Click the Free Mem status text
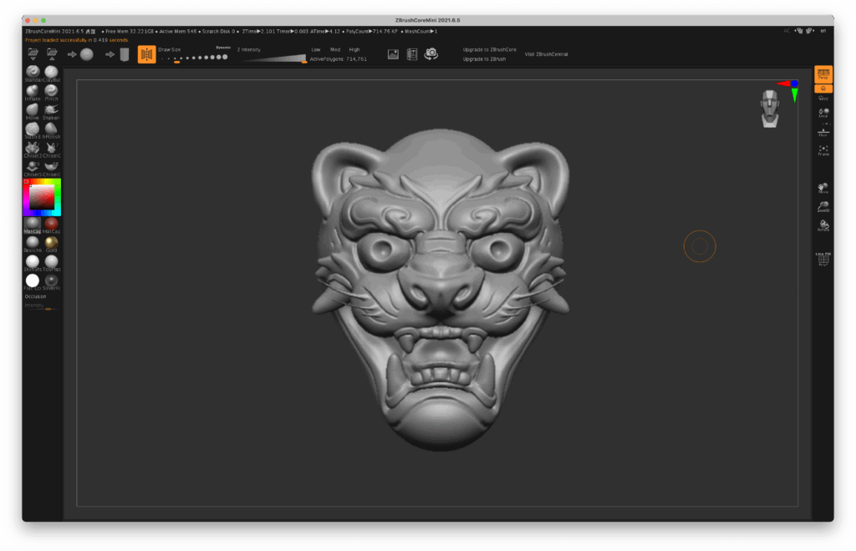Viewport: 856px width, 551px height. pyautogui.click(x=129, y=31)
